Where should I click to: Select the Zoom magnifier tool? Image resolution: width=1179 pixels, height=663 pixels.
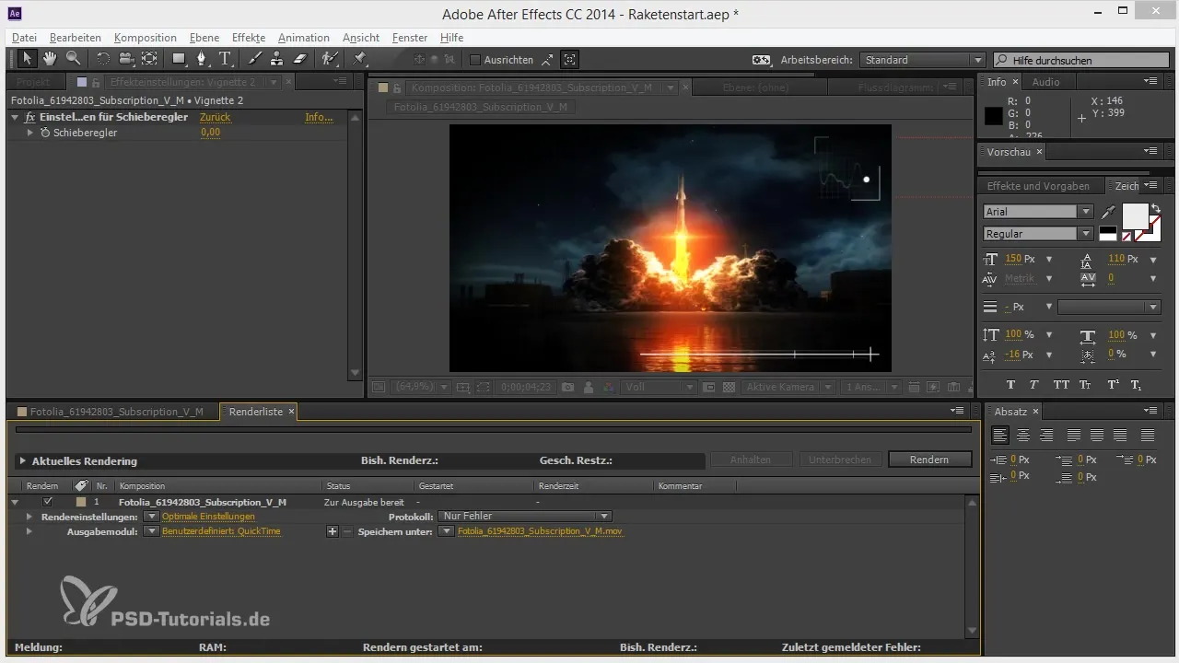click(73, 59)
